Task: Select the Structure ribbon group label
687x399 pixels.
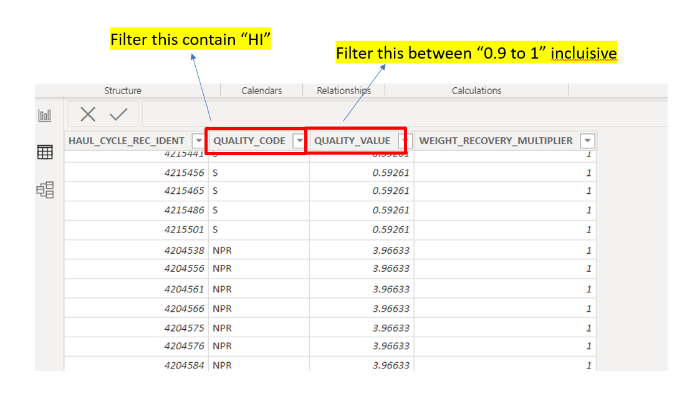Action: (x=123, y=90)
